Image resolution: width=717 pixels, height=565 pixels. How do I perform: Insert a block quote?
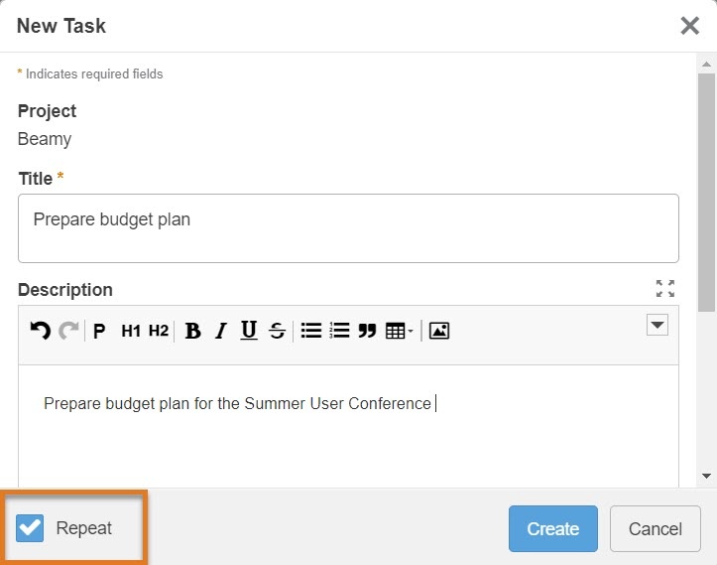tap(367, 332)
